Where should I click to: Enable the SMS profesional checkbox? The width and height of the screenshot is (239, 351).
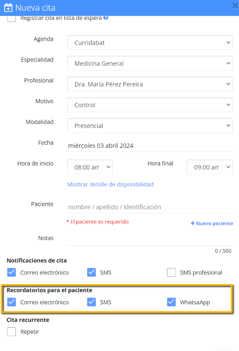tap(171, 272)
